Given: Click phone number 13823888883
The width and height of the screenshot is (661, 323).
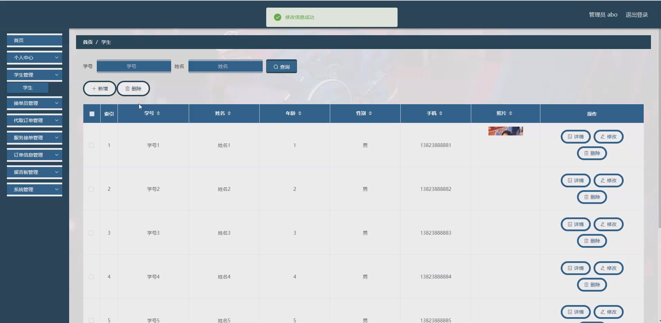Looking at the screenshot, I should [x=436, y=233].
